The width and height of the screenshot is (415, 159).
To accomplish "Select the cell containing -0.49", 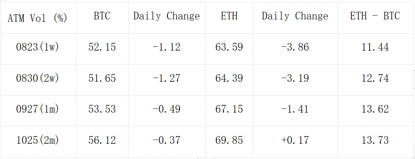I will click(x=166, y=109).
